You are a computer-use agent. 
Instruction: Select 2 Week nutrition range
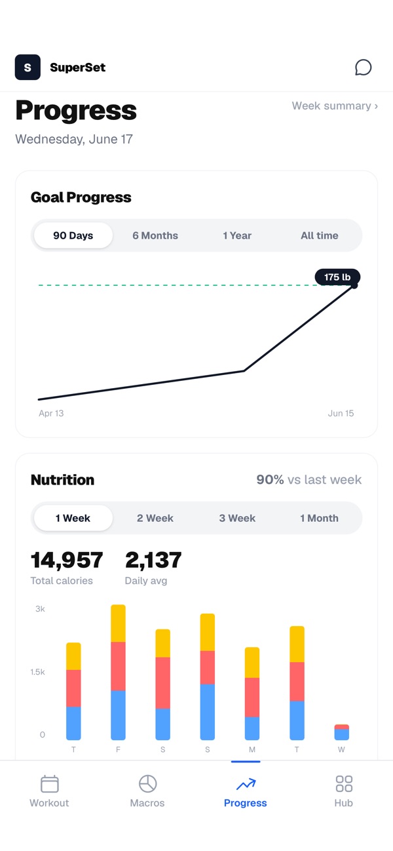tap(155, 518)
